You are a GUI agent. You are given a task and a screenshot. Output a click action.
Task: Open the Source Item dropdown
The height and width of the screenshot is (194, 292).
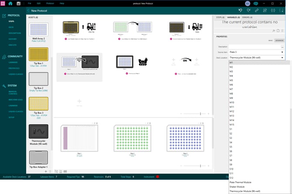tap(256, 52)
